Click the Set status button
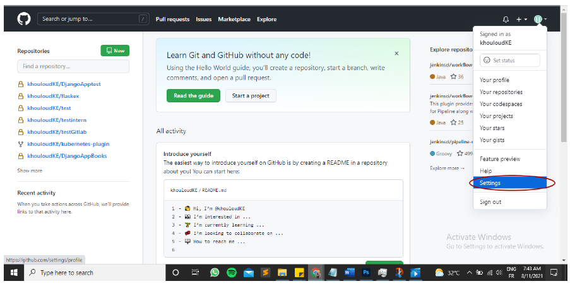This screenshot has width=570, height=286. (x=509, y=61)
